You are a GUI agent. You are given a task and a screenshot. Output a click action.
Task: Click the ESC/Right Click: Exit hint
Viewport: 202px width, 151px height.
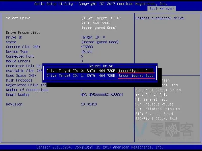click(156, 119)
